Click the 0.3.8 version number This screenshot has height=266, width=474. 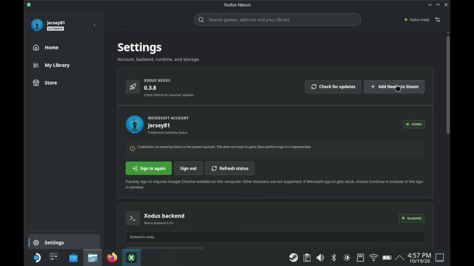click(x=150, y=88)
